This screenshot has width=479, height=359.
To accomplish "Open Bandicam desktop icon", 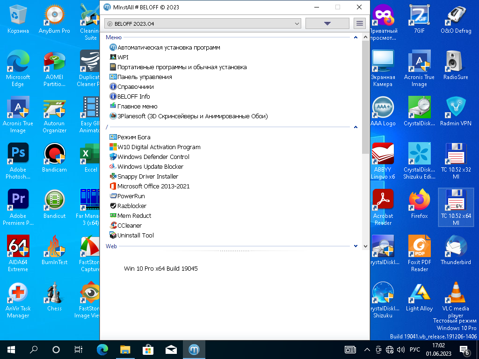I will click(54, 158).
